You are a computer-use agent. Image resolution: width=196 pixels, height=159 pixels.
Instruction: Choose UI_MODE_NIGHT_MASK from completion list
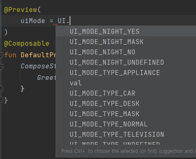[126, 42]
